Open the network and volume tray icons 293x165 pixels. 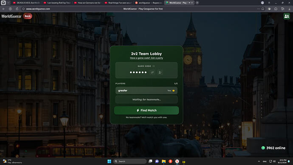[x=272, y=161]
